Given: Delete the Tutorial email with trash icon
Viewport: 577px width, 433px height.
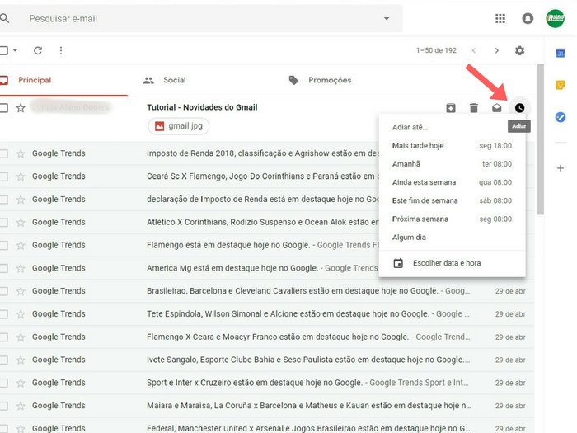Looking at the screenshot, I should 474,108.
